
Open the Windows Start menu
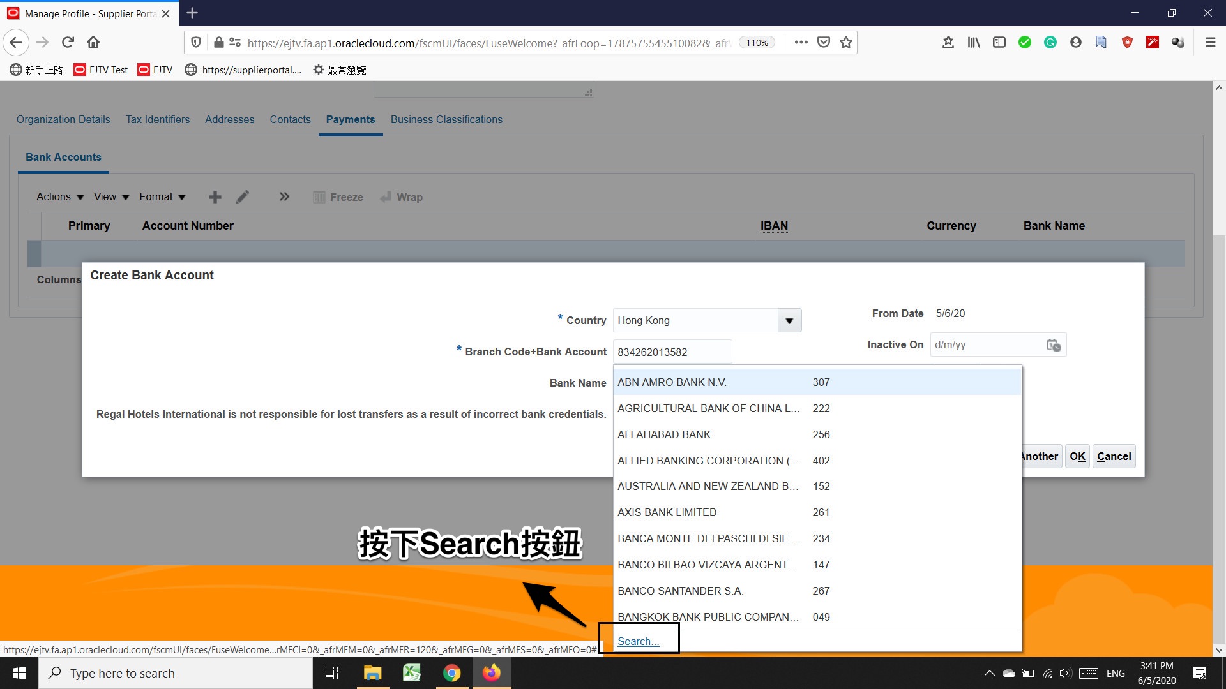[19, 673]
